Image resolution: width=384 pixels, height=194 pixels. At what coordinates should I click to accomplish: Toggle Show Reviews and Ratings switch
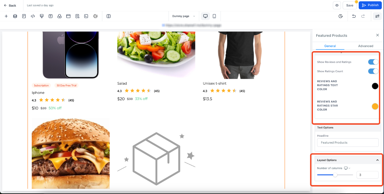pos(373,62)
